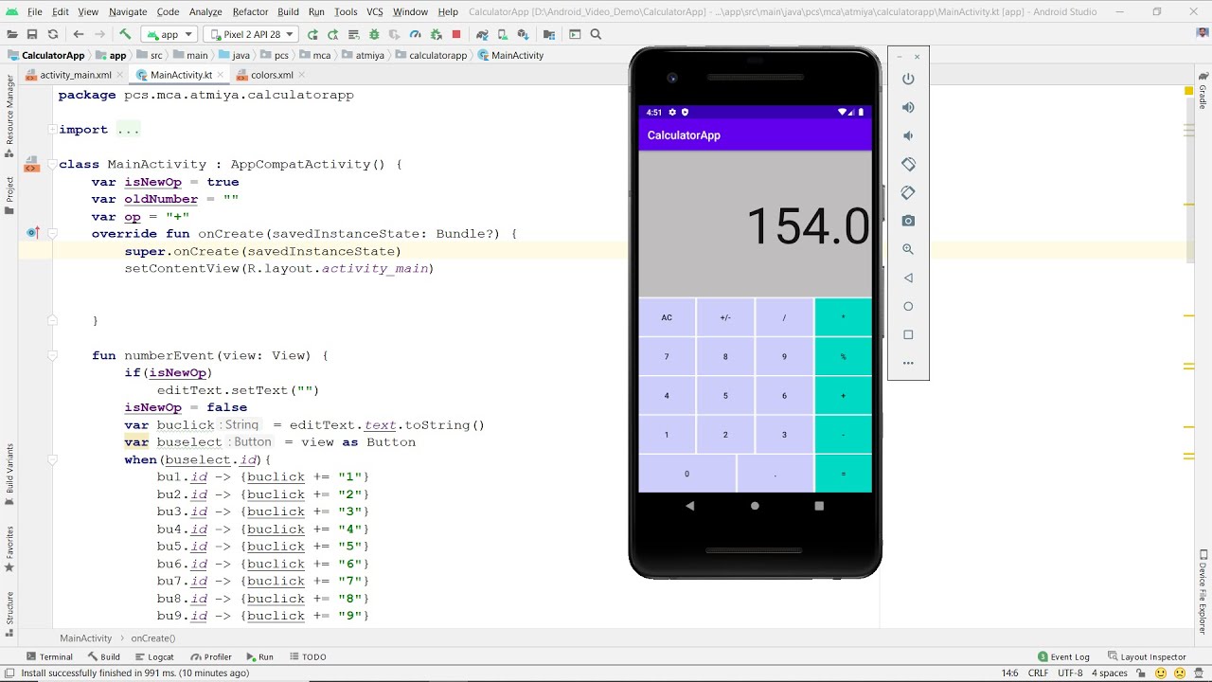Tap Android navigation back button on phone screen
Viewport: 1212px width, 682px height.
tap(689, 506)
